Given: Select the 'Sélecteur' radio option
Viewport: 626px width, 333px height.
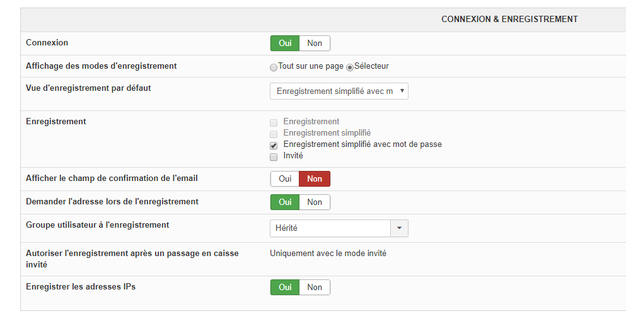Looking at the screenshot, I should pos(350,67).
